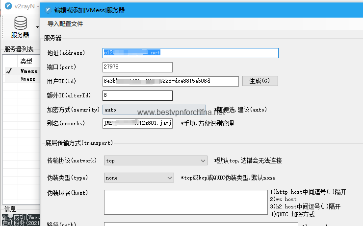Click the VMess dialog title bar icon
Viewport: 363px width, 226px height.
[x=48, y=10]
